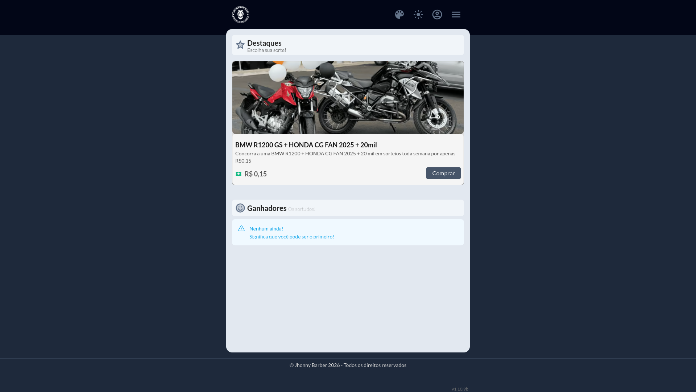
Task: Click the Jhonny Barber logo
Action: [x=241, y=15]
